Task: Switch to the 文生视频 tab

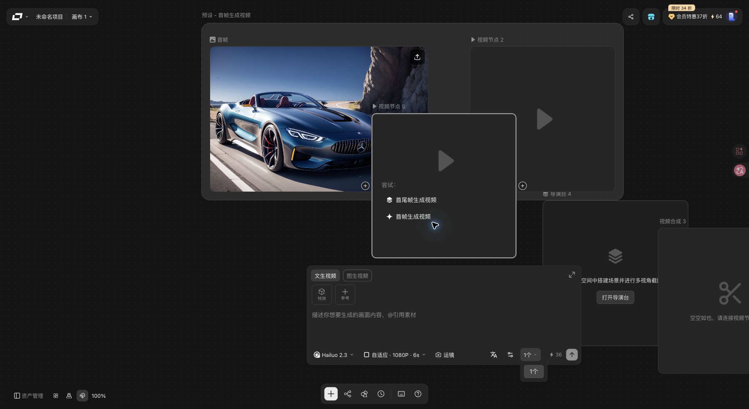Action: coord(325,276)
